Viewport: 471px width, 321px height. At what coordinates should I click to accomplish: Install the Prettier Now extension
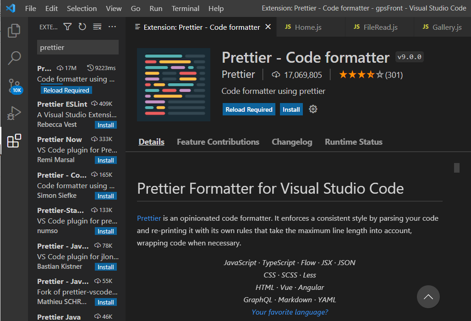(106, 160)
